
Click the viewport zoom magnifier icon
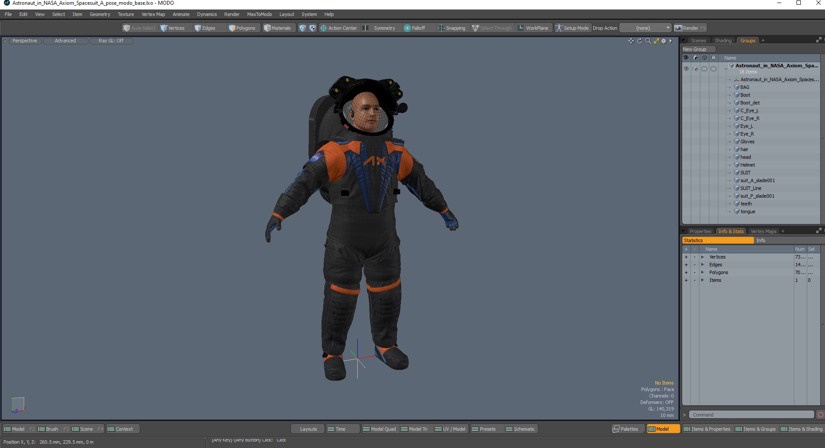point(648,41)
